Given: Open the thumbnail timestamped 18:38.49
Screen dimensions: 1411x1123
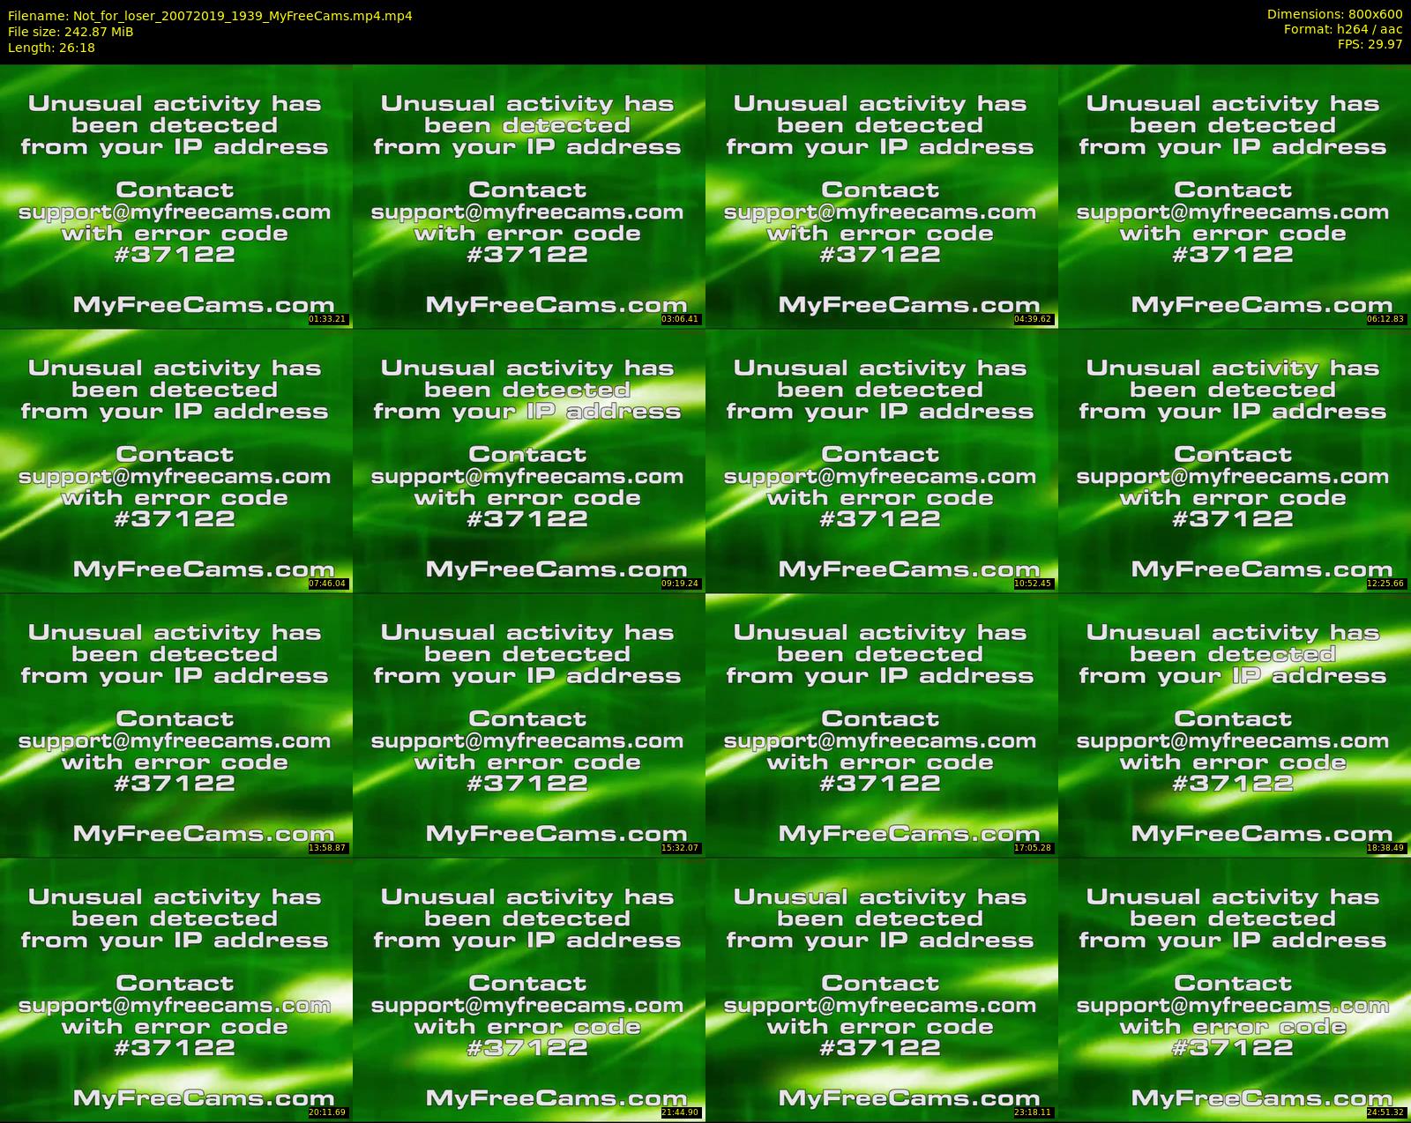Looking at the screenshot, I should coord(1235,725).
